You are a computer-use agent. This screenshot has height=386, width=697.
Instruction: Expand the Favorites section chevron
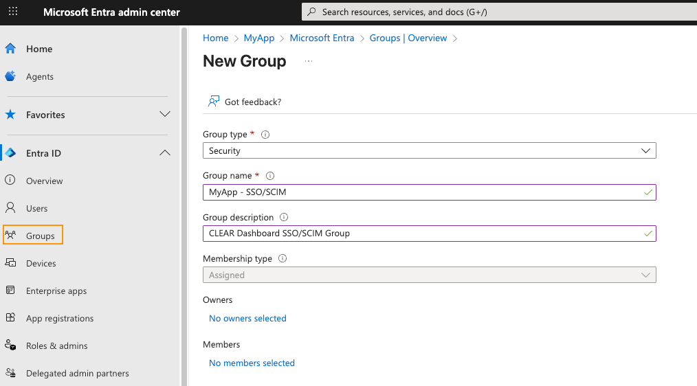tap(165, 114)
